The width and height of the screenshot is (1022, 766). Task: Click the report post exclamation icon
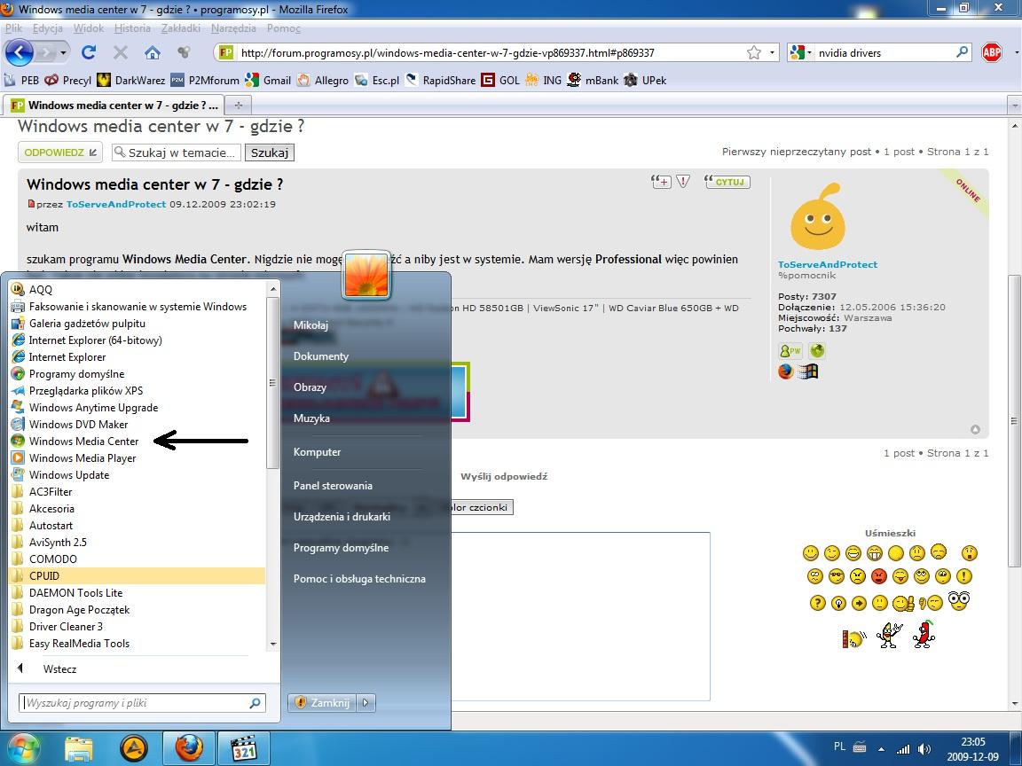(682, 181)
